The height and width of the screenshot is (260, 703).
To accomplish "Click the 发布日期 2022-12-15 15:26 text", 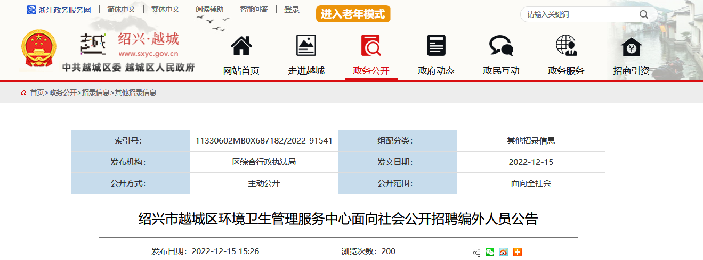I will click(205, 251).
